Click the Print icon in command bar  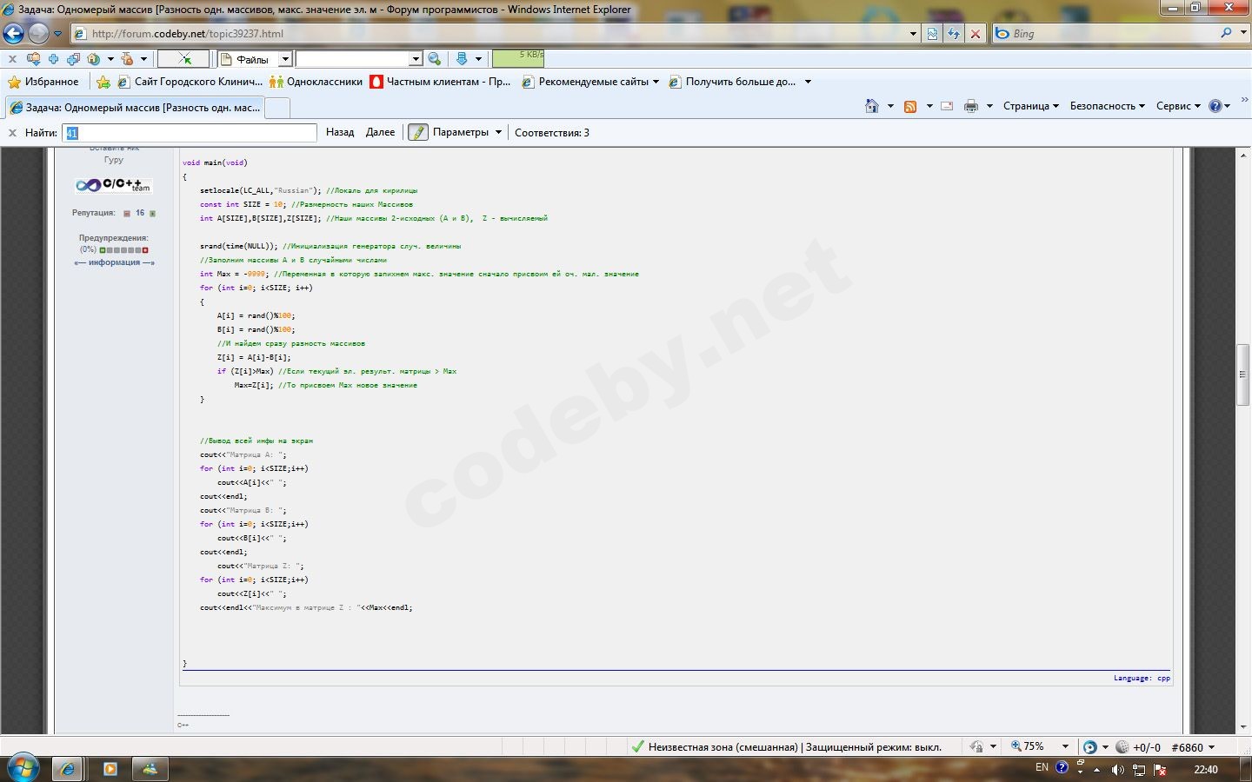coord(971,106)
